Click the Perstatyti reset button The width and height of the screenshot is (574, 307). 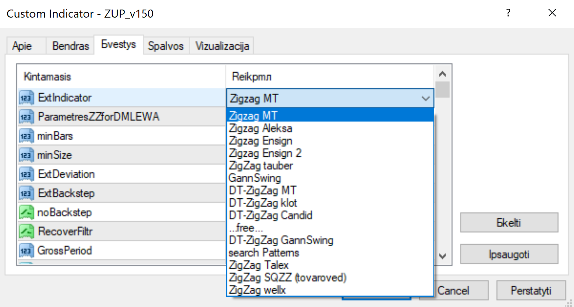click(x=531, y=291)
